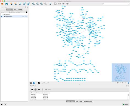This screenshot has width=130, height=106.
Task: Fit network content to window
Action: pos(41,4)
